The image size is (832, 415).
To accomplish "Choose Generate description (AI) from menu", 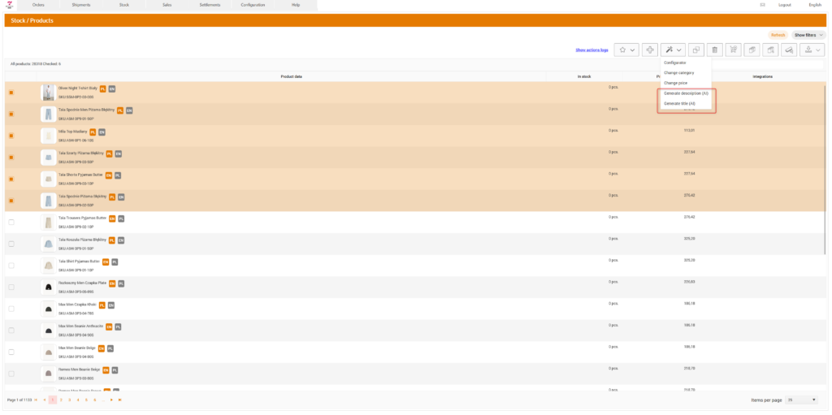I will [x=686, y=93].
